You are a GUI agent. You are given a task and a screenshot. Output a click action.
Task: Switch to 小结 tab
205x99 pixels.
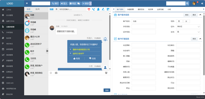click(x=169, y=9)
